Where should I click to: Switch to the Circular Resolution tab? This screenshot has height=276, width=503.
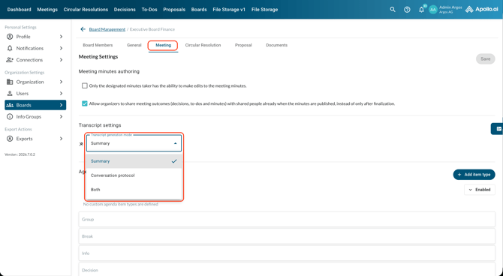pyautogui.click(x=203, y=45)
